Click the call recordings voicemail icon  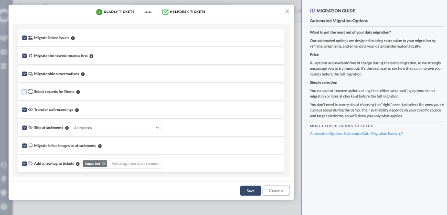31,110
